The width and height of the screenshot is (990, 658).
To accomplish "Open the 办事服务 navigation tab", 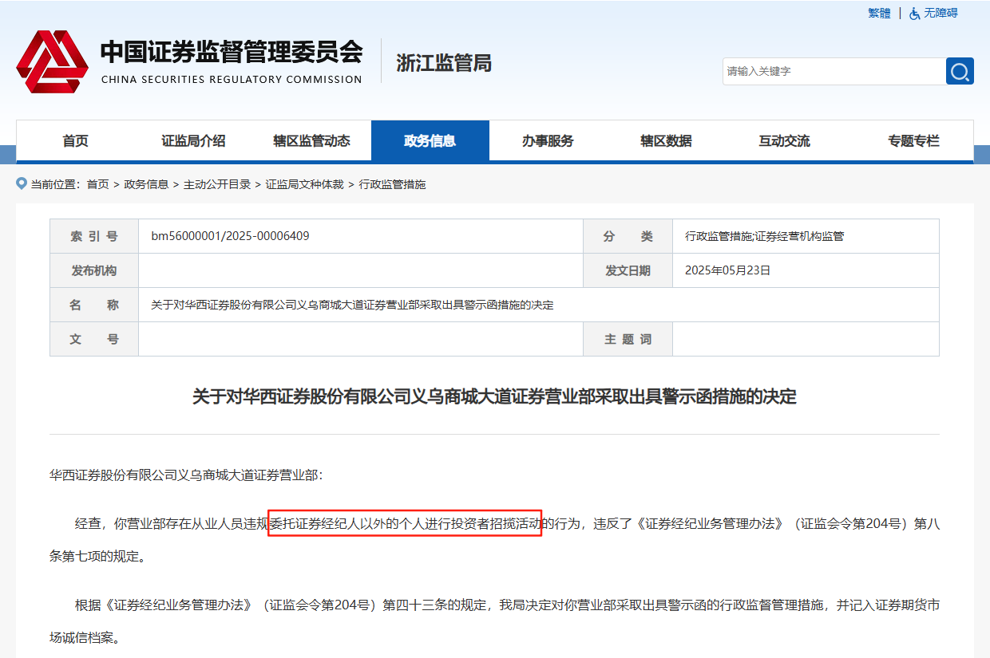I will click(x=548, y=141).
